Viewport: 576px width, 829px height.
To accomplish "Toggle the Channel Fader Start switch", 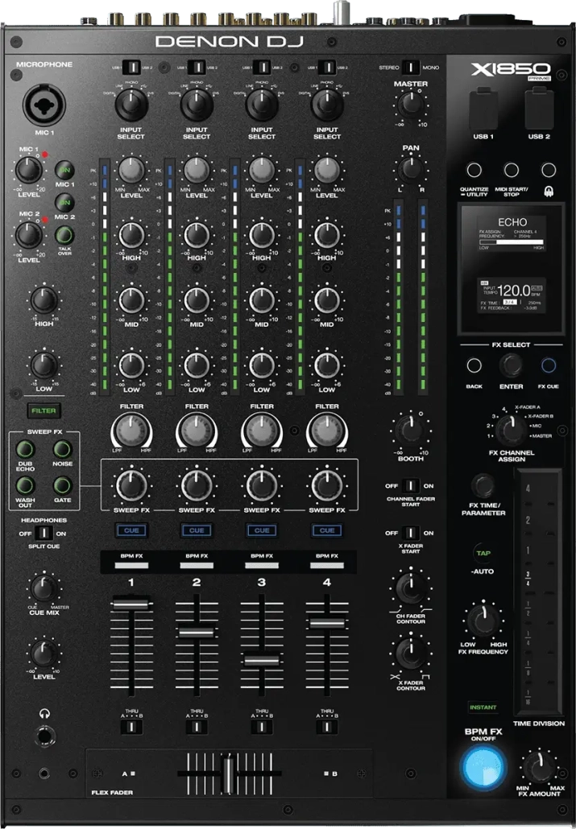I will click(x=410, y=486).
